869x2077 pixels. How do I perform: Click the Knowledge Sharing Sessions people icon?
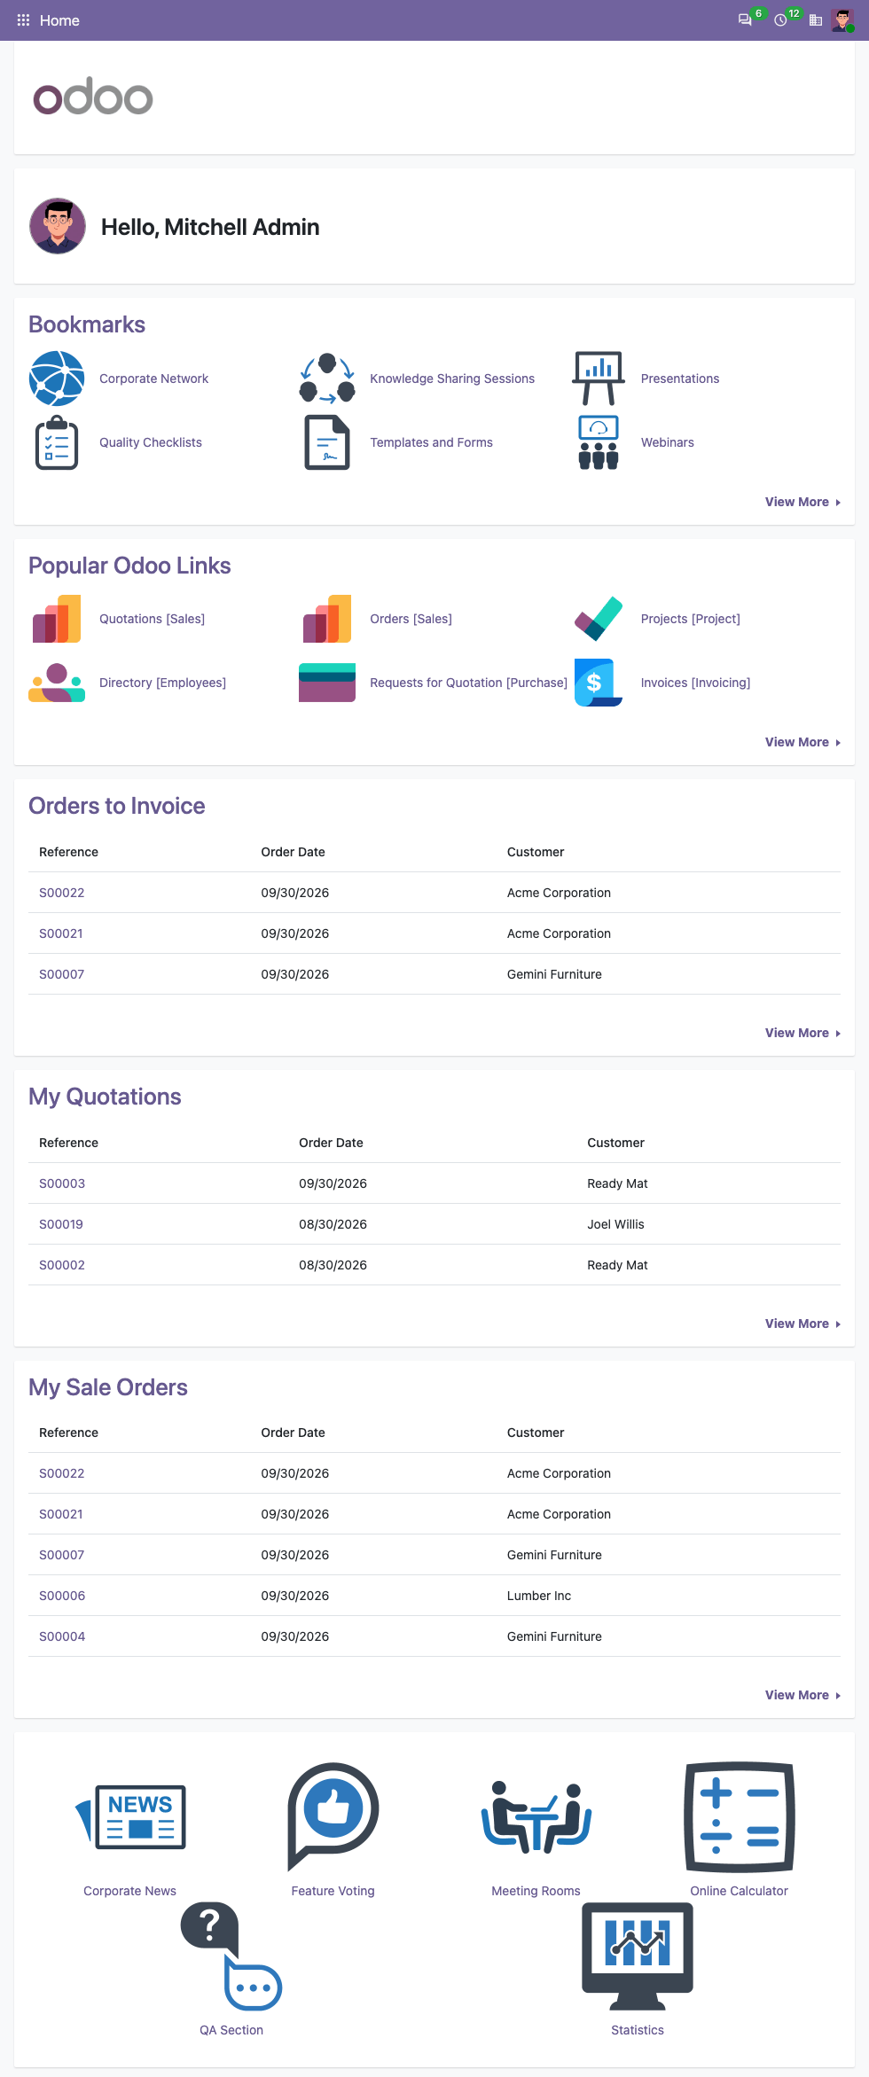[327, 379]
